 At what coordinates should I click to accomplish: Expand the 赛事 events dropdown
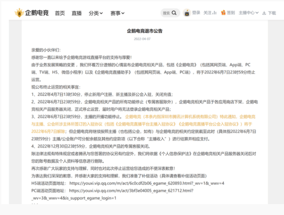117,13
